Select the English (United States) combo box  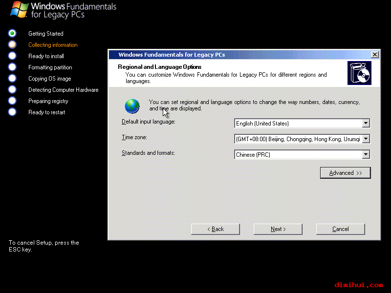302,124
